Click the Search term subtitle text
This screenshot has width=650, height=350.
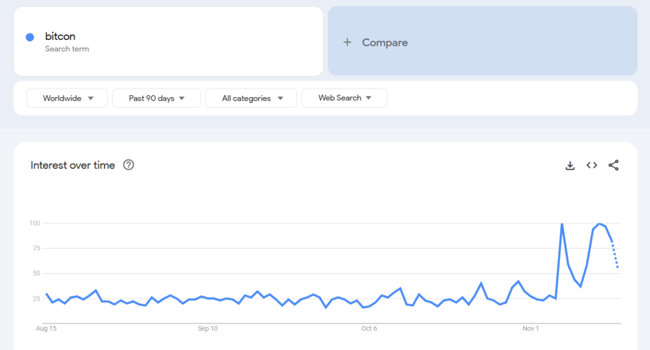pyautogui.click(x=67, y=49)
